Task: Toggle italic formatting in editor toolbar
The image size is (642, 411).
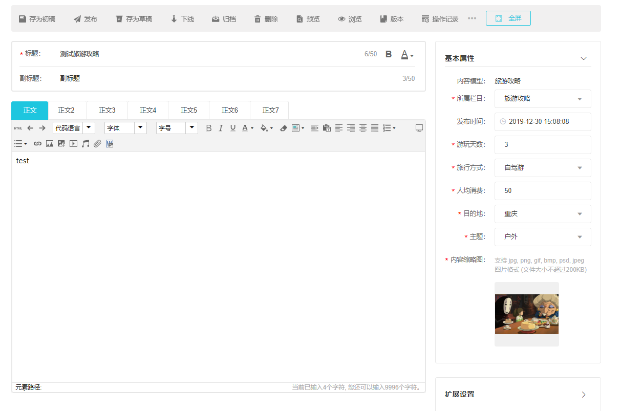Action: pyautogui.click(x=221, y=128)
